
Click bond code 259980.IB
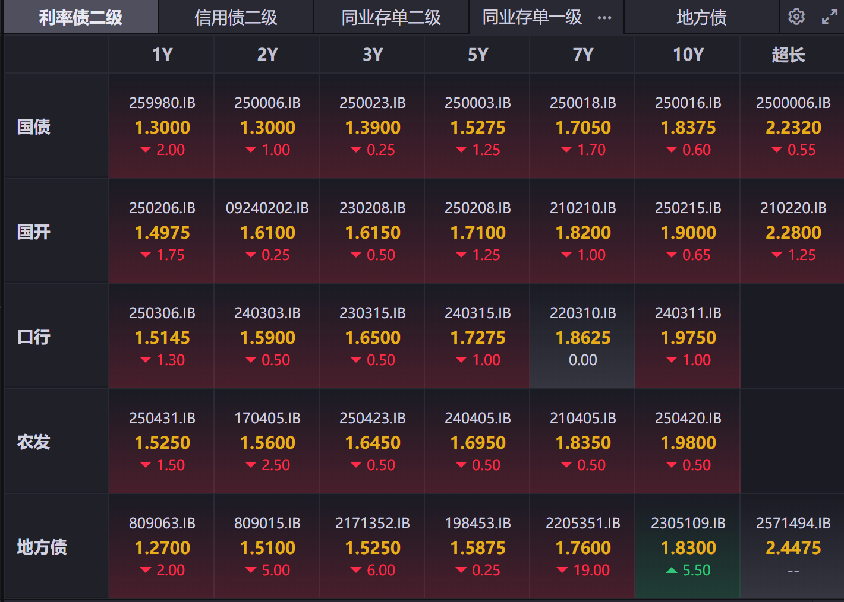[162, 103]
